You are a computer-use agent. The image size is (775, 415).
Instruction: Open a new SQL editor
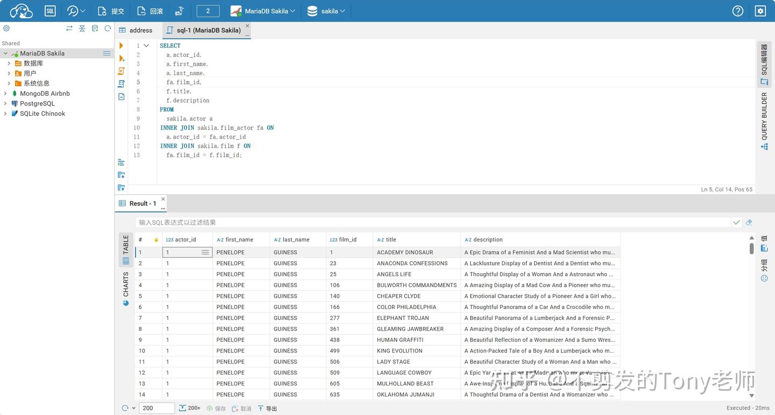pyautogui.click(x=50, y=11)
